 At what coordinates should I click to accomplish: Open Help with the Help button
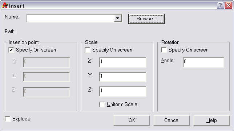pos(211,120)
